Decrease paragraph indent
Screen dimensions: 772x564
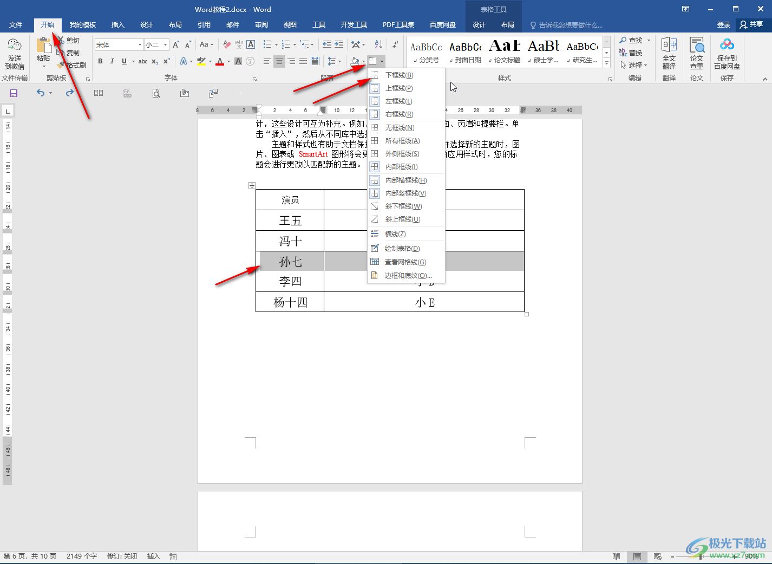click(327, 44)
